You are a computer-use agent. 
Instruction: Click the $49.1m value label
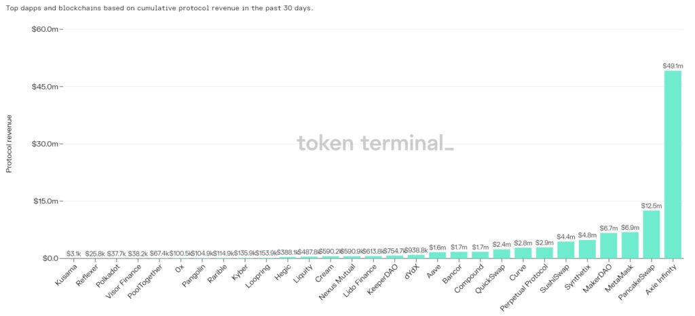click(673, 66)
